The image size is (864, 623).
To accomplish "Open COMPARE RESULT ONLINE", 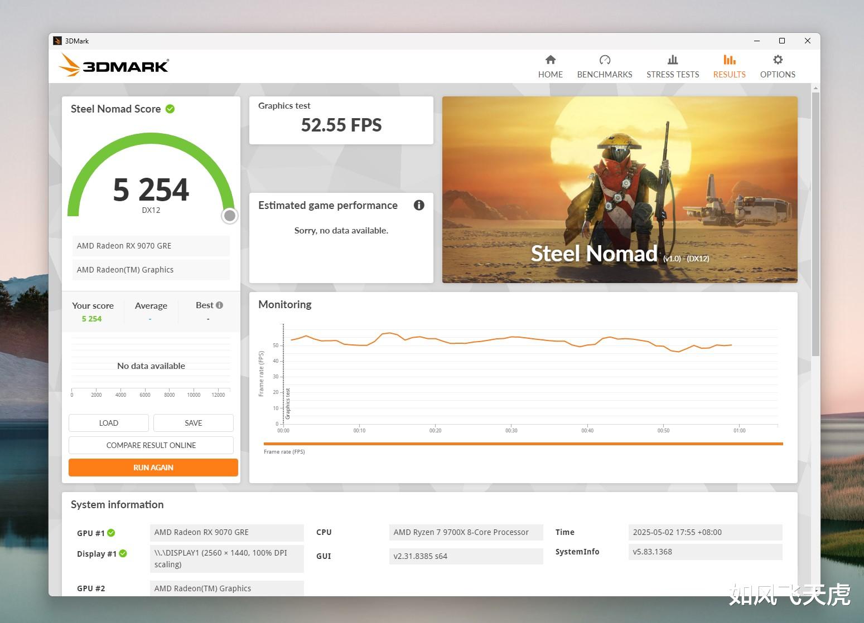I will coord(151,445).
